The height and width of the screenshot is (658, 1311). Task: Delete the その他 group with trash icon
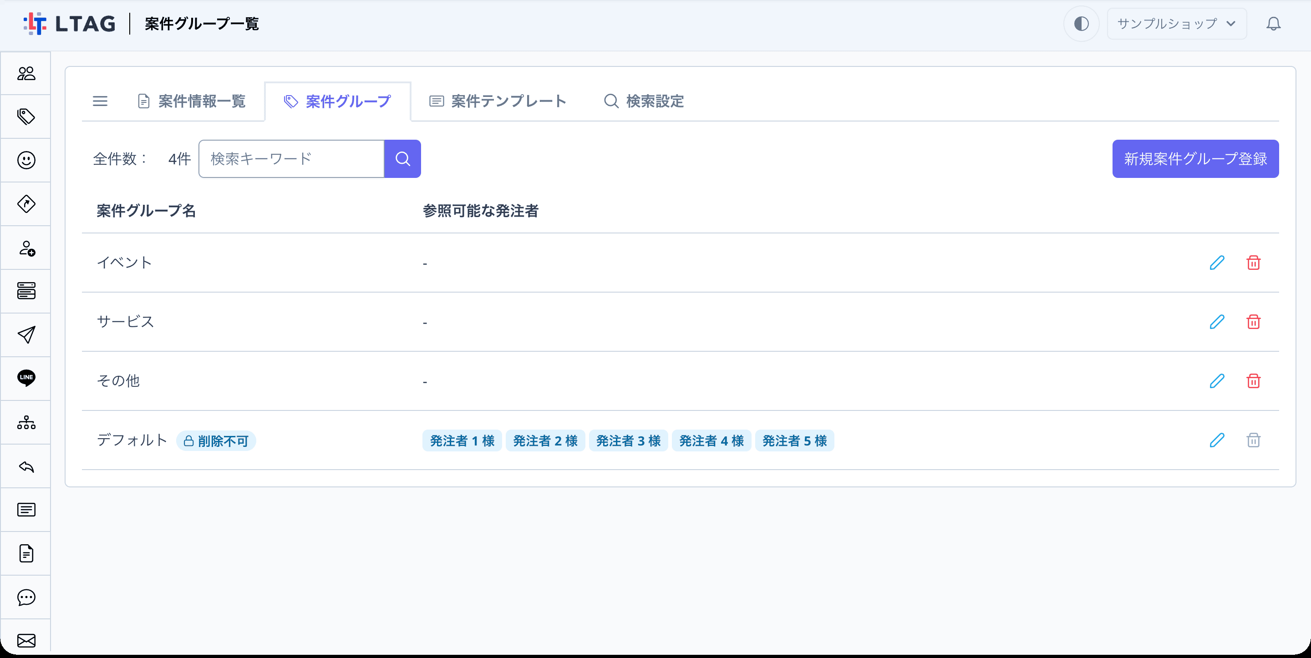[1253, 381]
